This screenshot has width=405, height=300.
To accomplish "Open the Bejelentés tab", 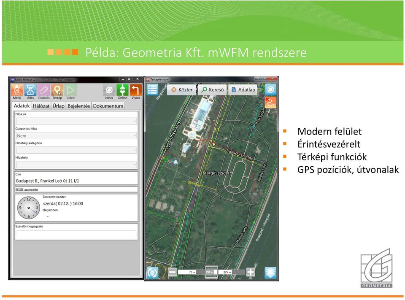I will tap(79, 106).
